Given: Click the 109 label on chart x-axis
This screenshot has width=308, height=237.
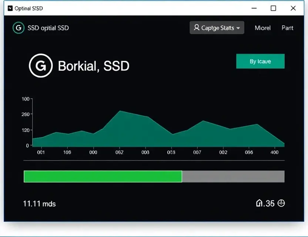Looking at the screenshot, I should pos(67,152).
